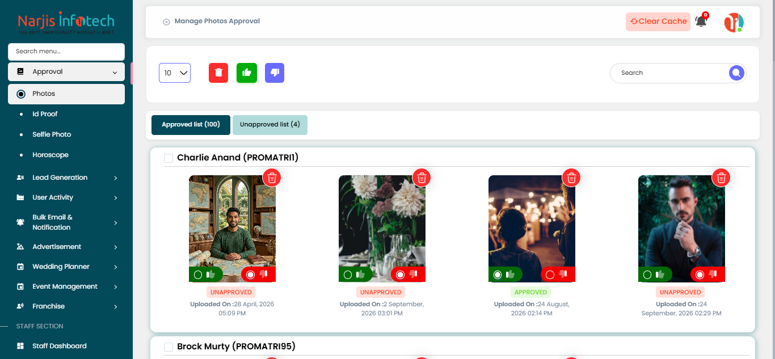Delete the photo uploaded 24 August, 2026
This screenshot has height=359, width=775.
571,178
